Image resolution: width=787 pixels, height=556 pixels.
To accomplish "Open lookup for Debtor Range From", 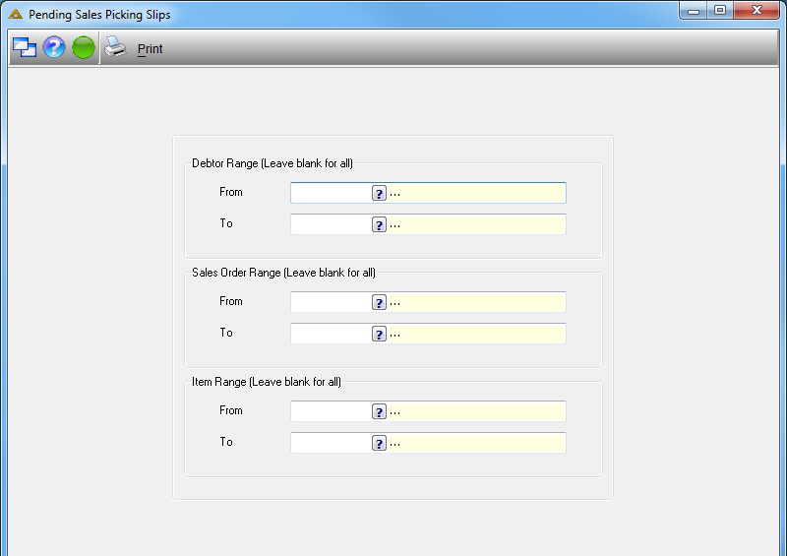I will [379, 193].
